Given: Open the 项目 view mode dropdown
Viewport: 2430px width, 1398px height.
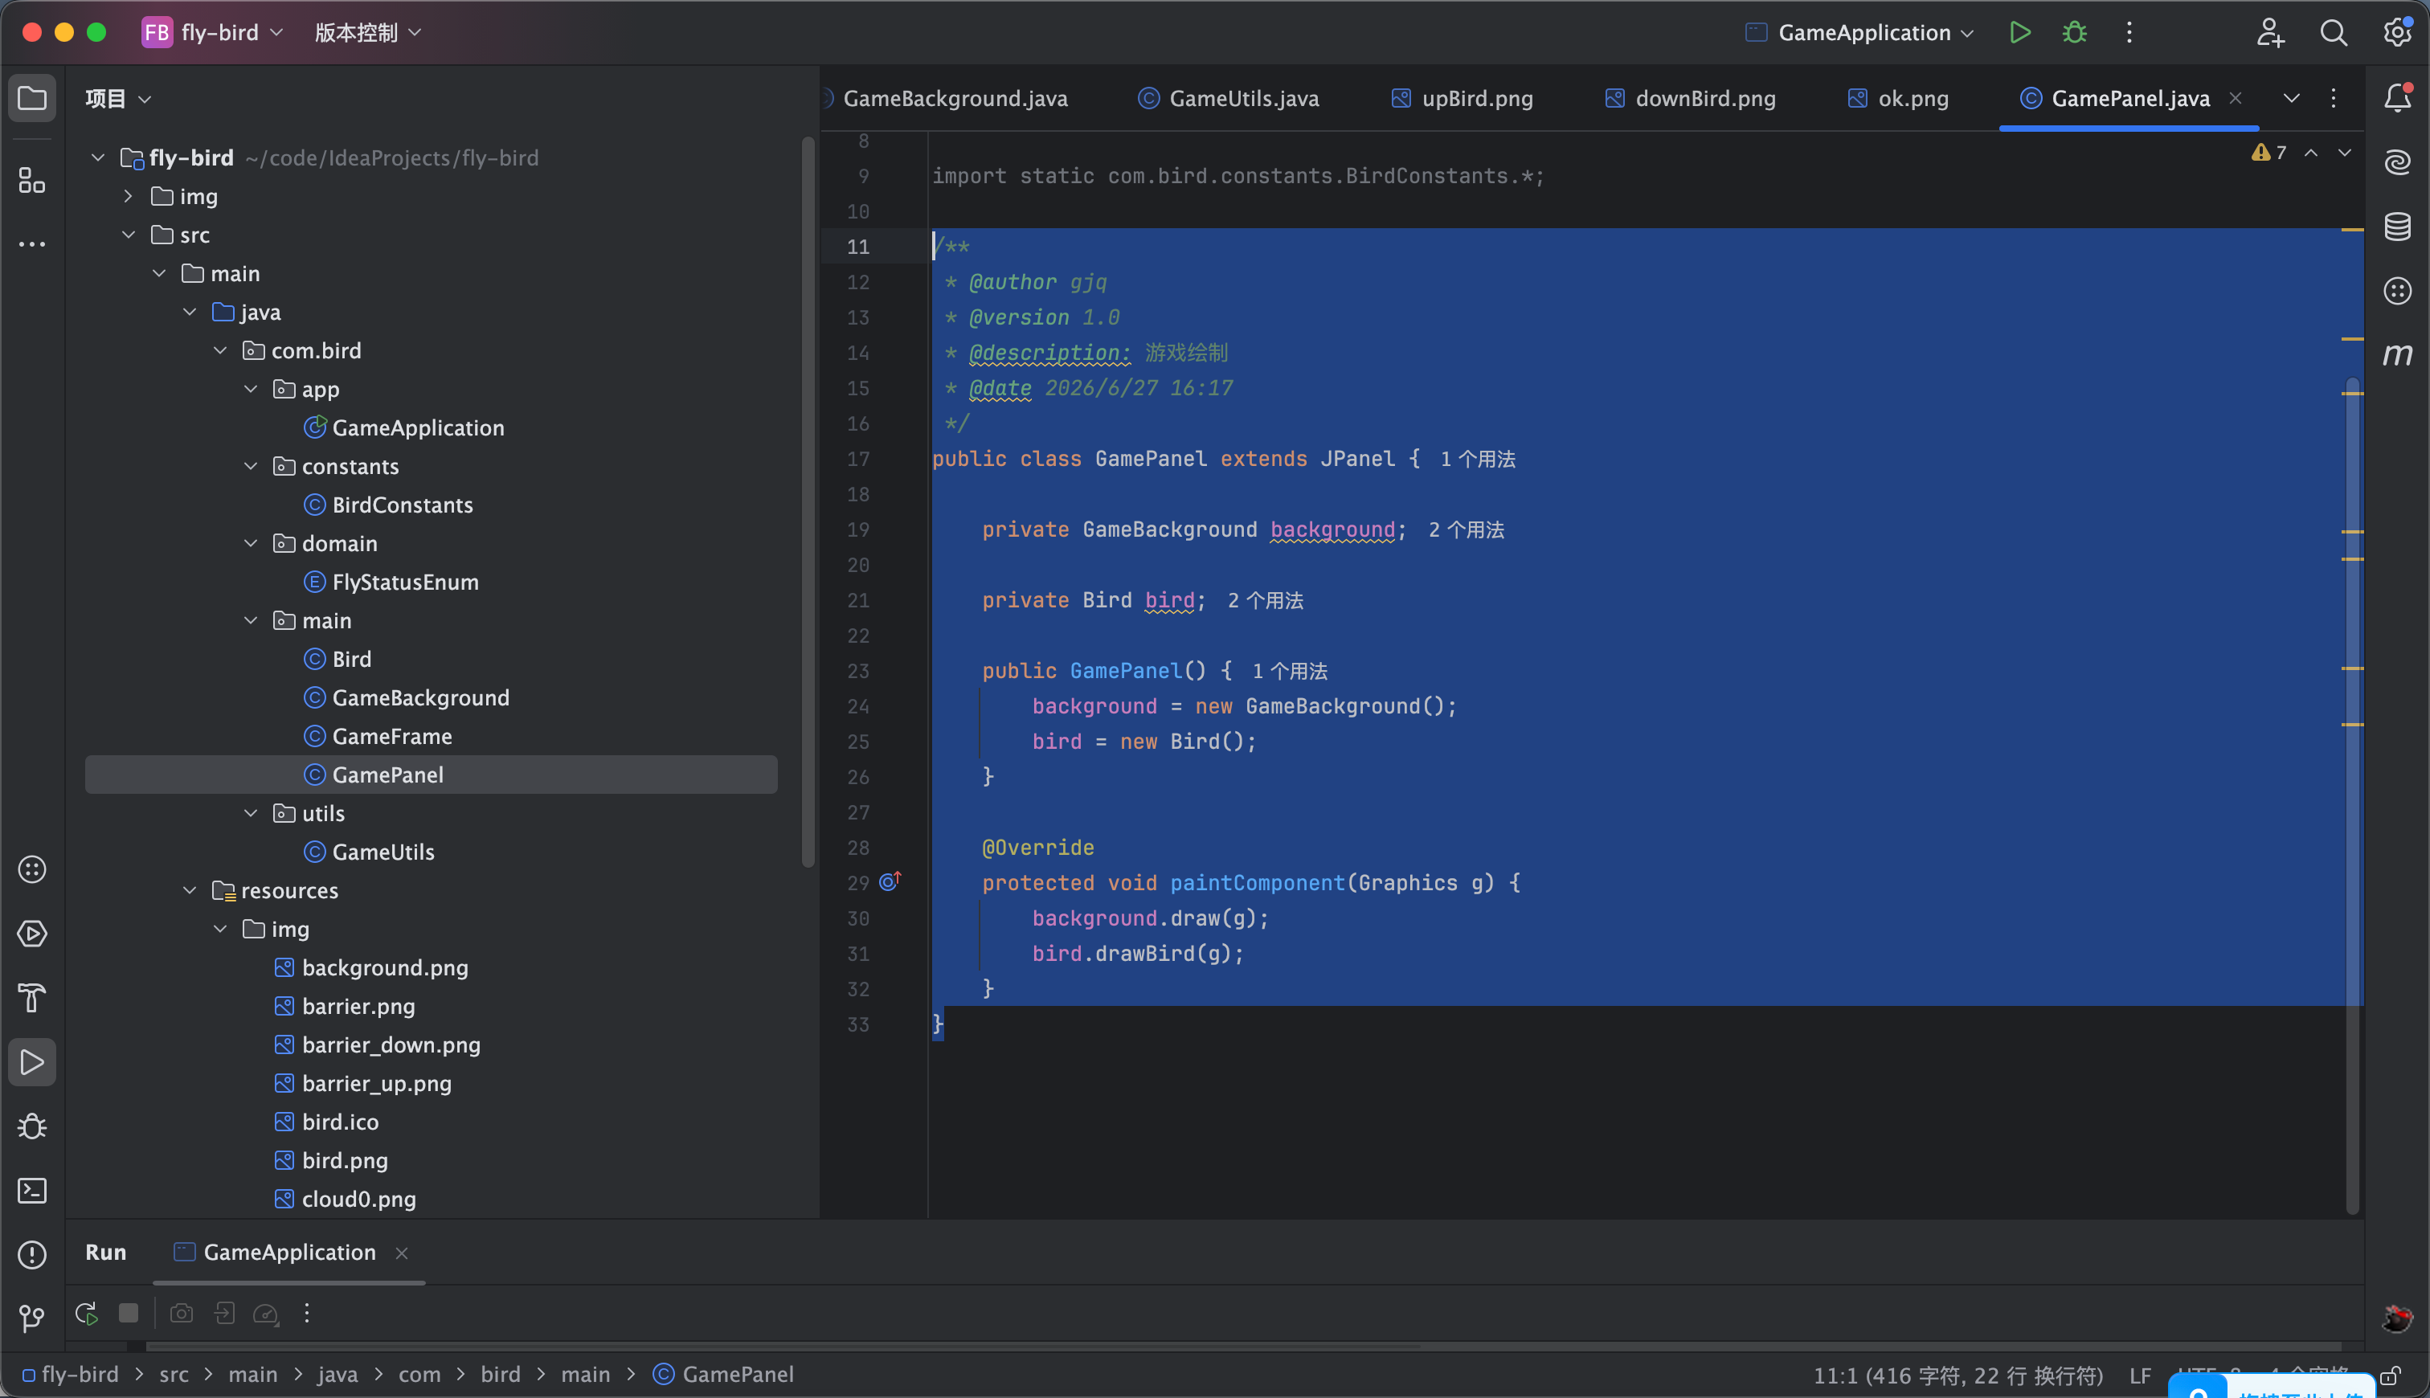Looking at the screenshot, I should point(118,98).
